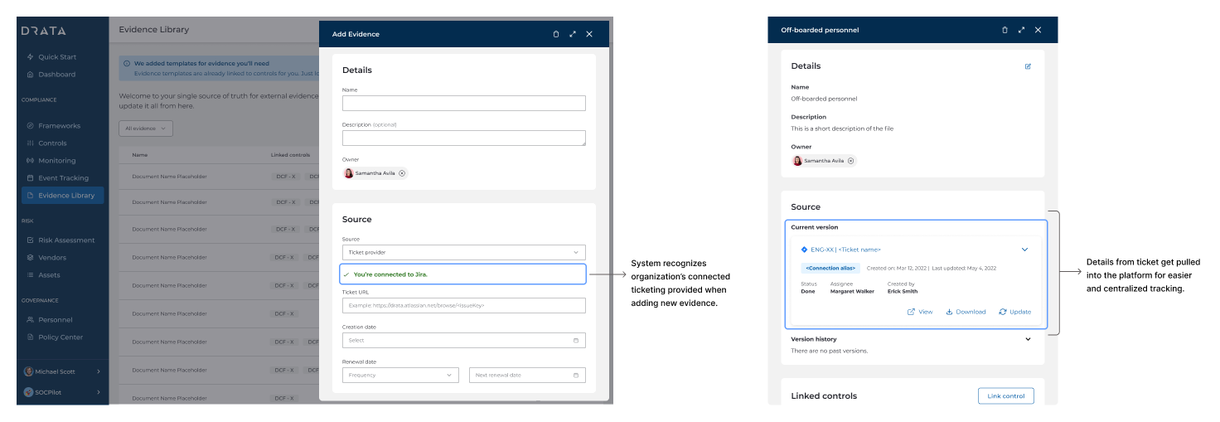The image size is (1220, 422).
Task: Click the calendar icon in the Creation date field
Action: [x=576, y=341]
